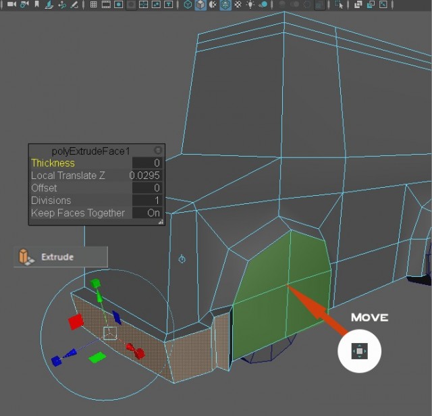The image size is (432, 416).
Task: Open the Grease Pencil tool icon
Action: pos(74,5)
